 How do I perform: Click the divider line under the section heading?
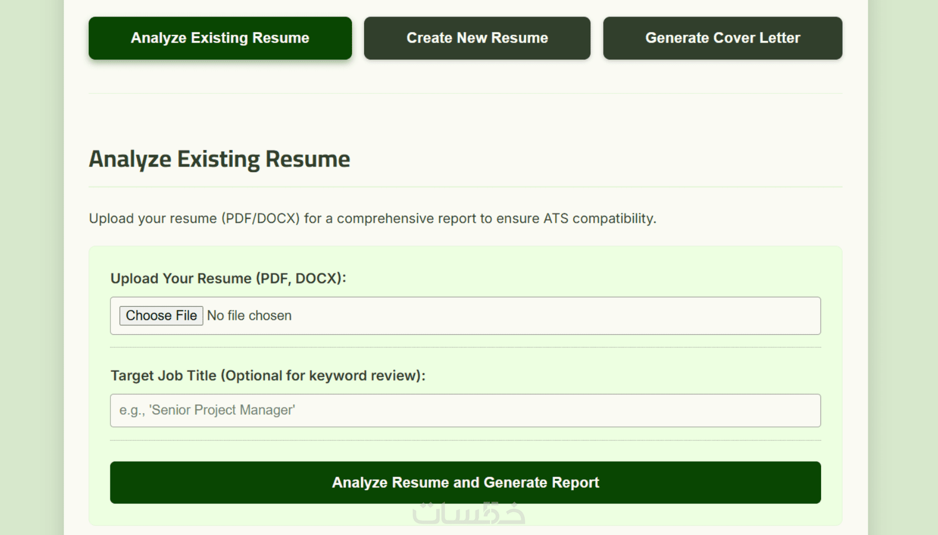pos(465,188)
